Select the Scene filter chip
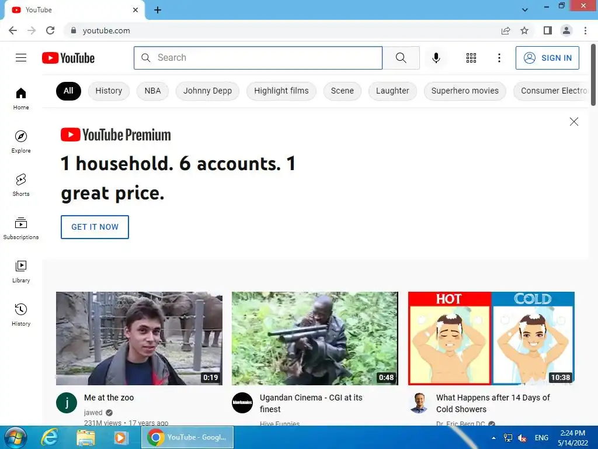598x449 pixels. pos(342,91)
